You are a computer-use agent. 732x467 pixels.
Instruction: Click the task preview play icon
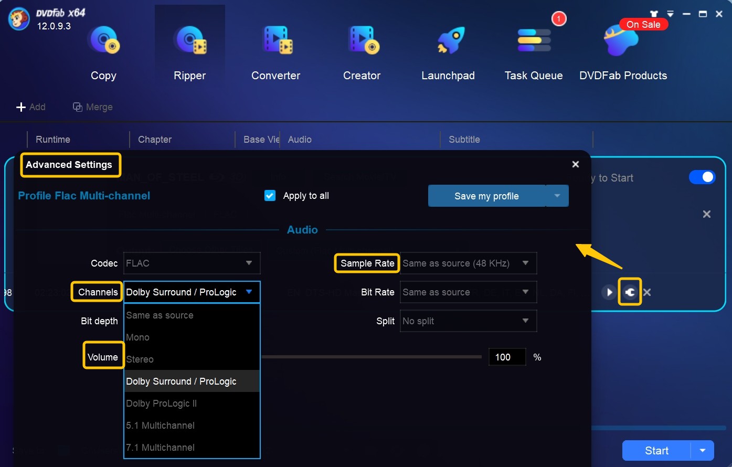(x=609, y=292)
